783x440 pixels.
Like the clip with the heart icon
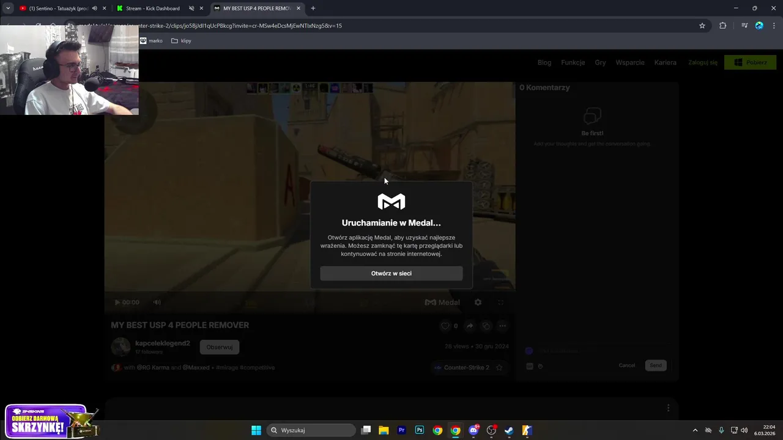pyautogui.click(x=445, y=326)
